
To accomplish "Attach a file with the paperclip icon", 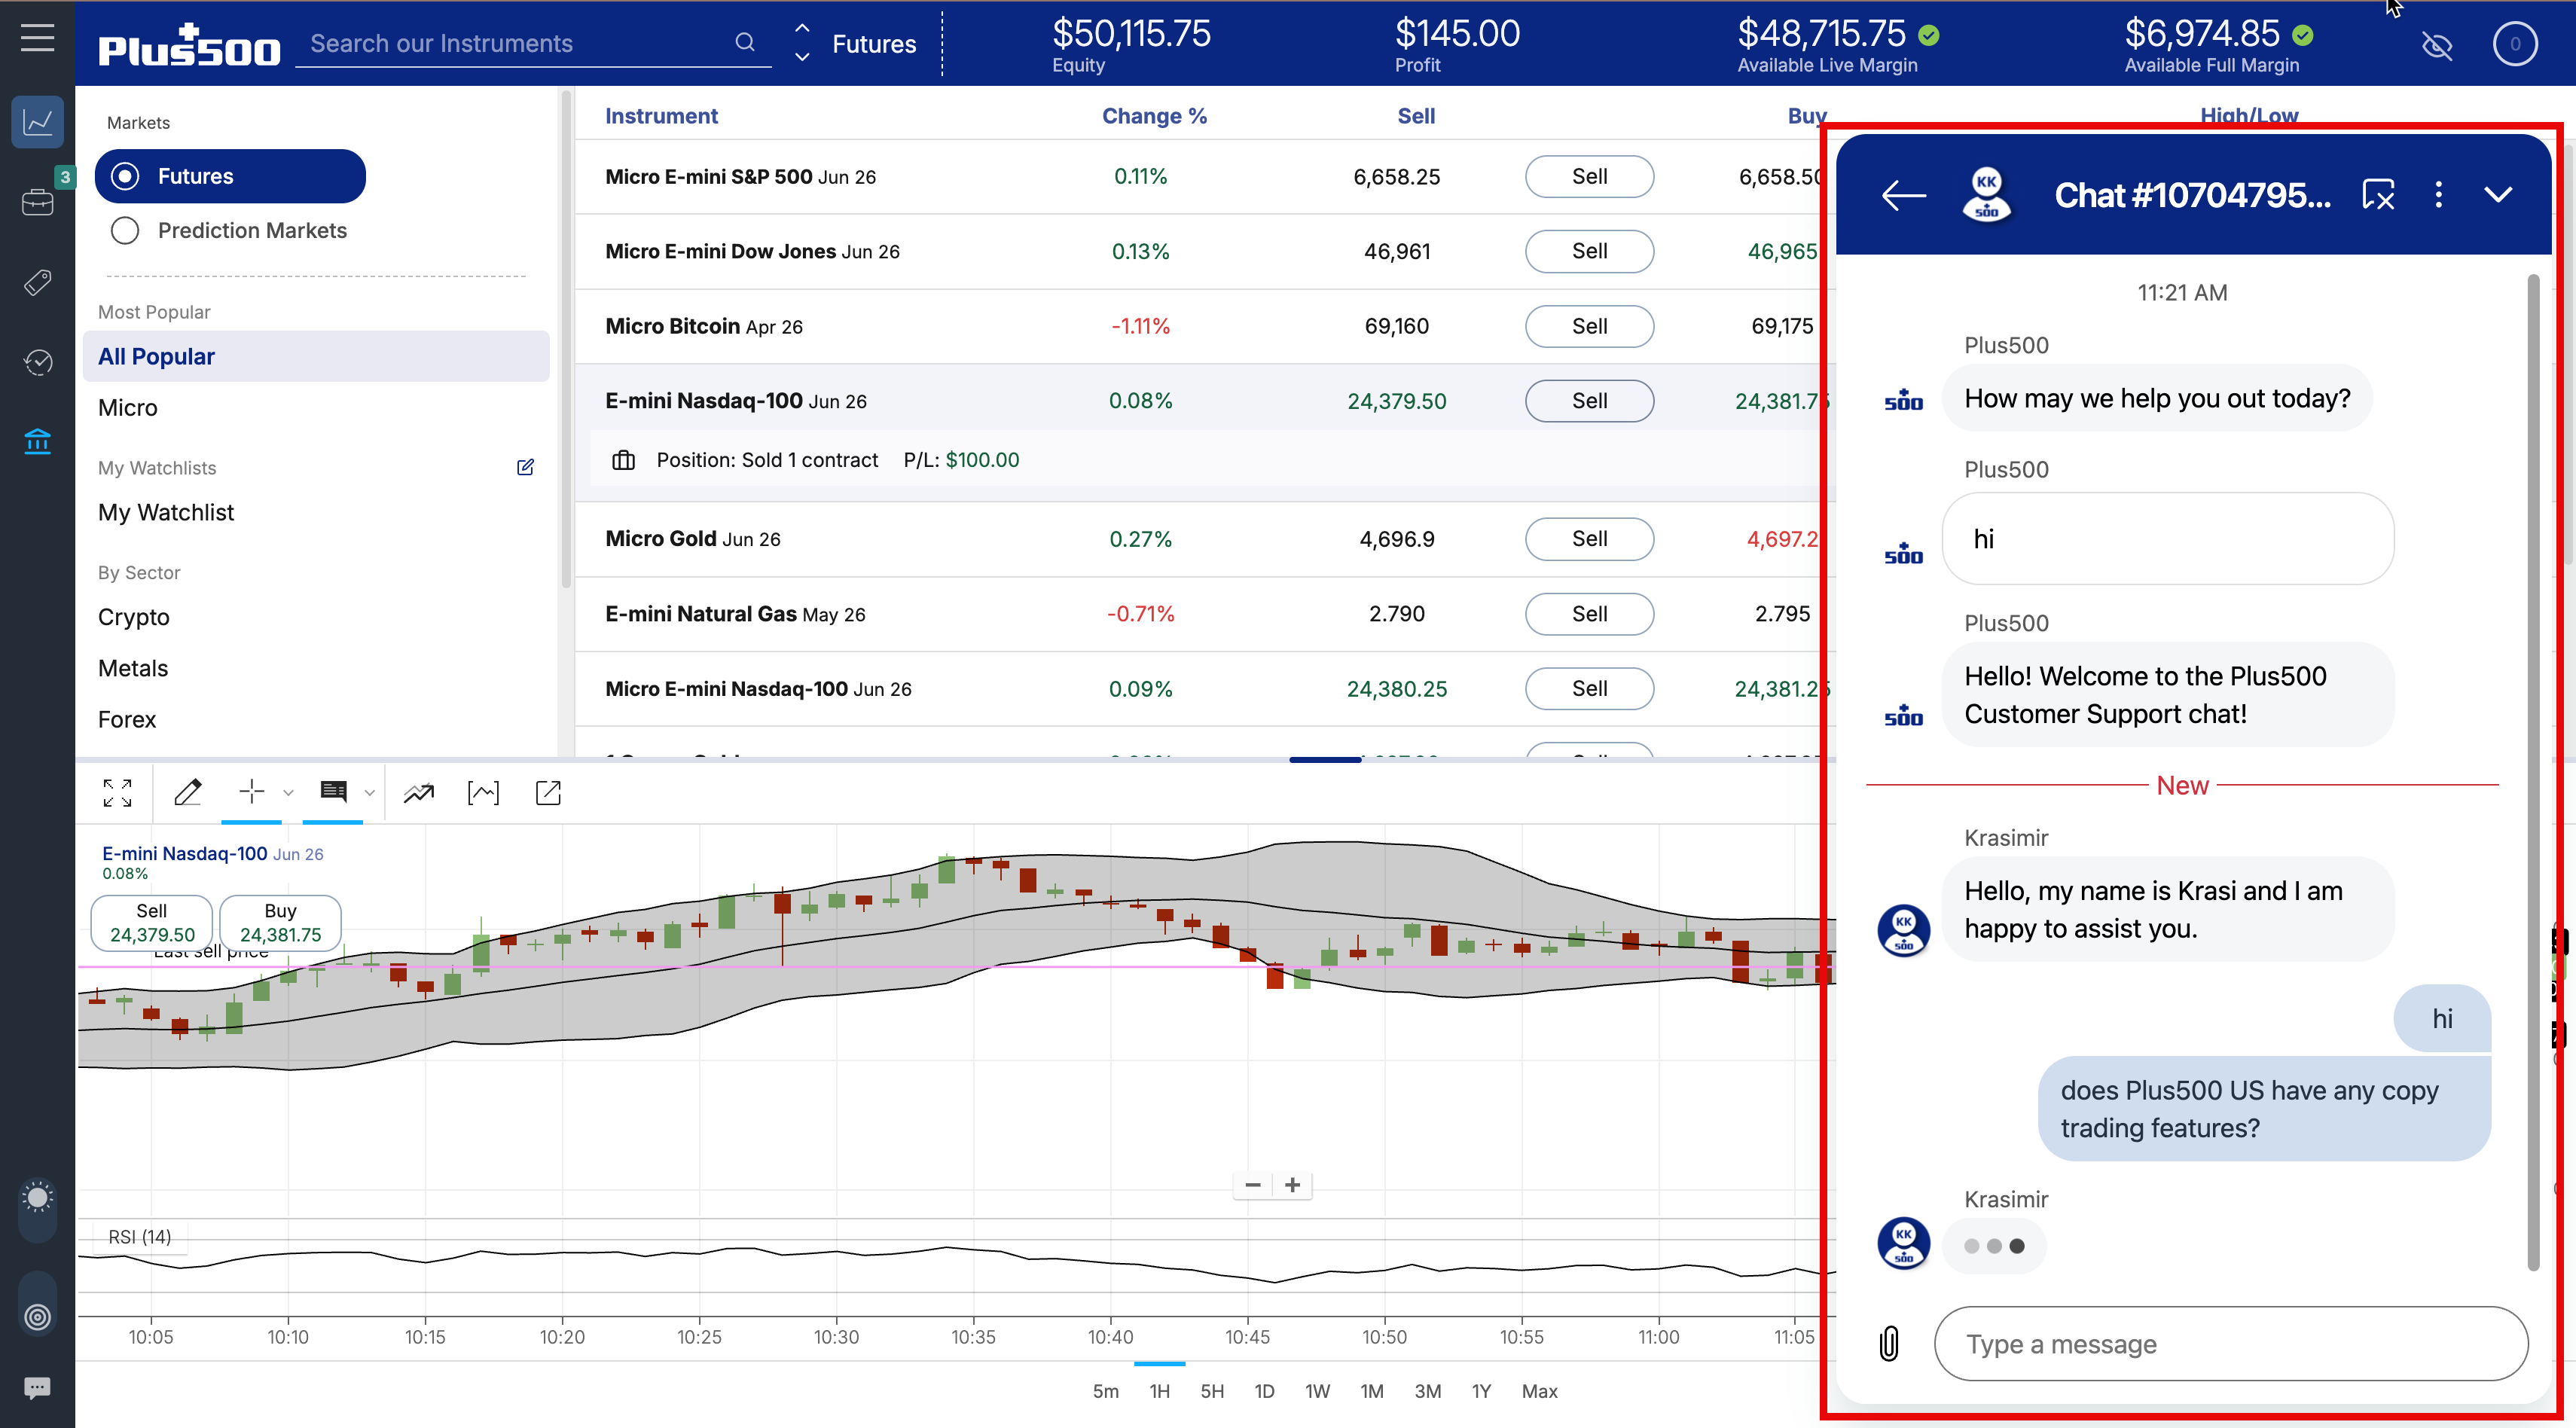I will (x=1889, y=1343).
